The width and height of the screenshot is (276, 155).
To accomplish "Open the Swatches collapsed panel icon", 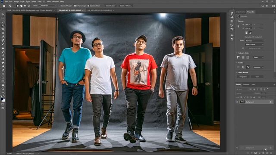I will point(232,21).
